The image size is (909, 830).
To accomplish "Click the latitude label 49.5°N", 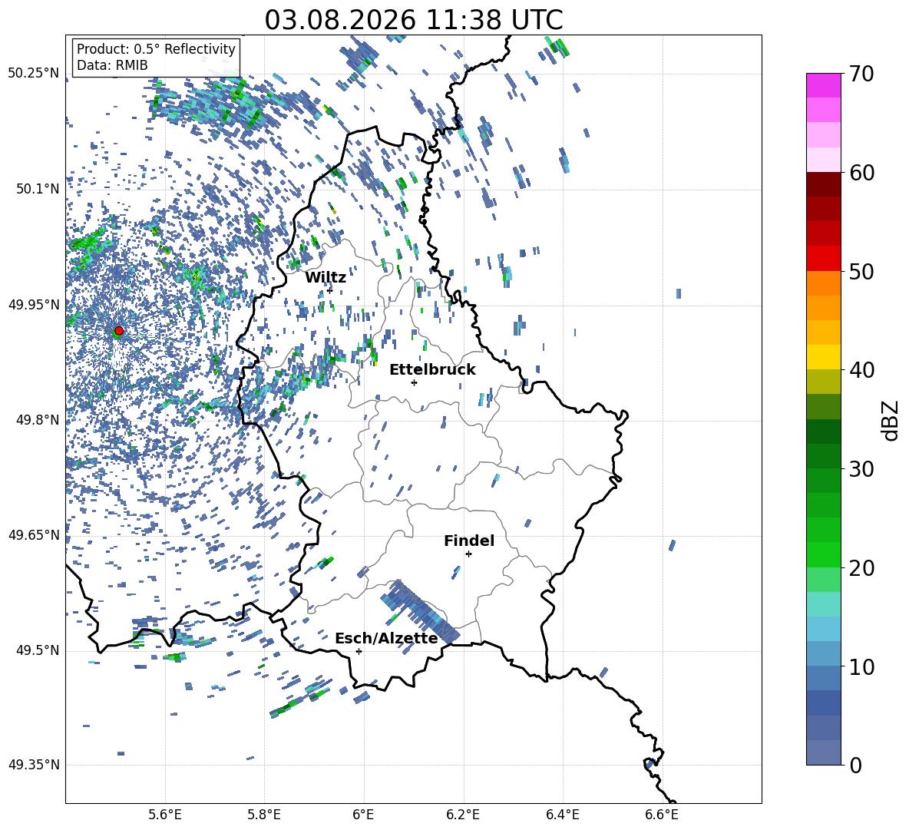I will (x=38, y=650).
